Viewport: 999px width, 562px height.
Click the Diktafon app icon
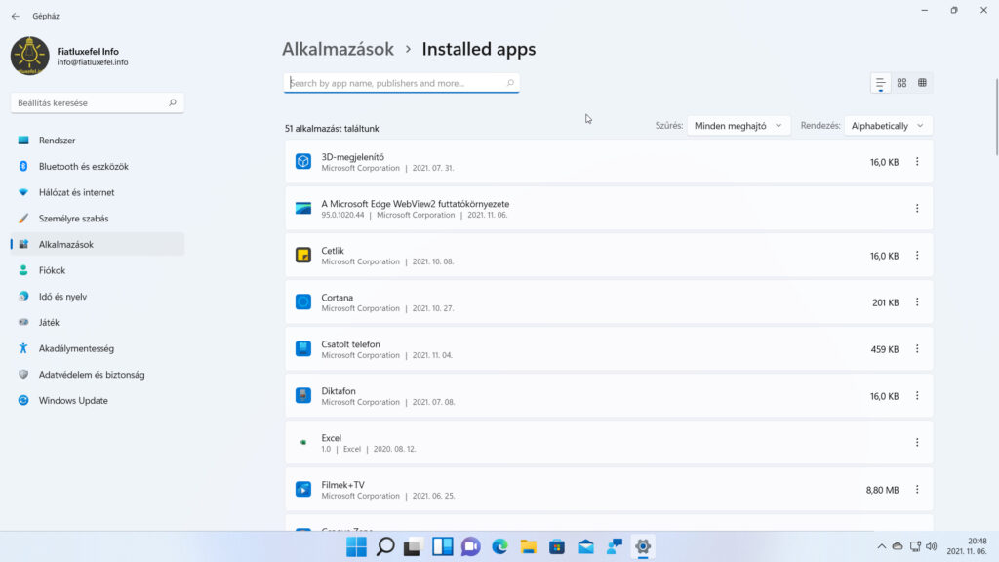click(x=303, y=395)
